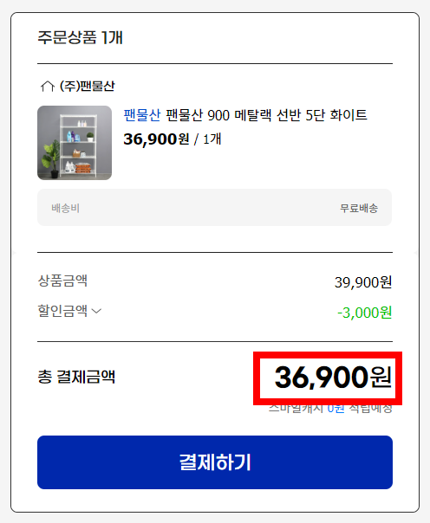Open the 900 메탈랙 선반 5단 화이트 product title

266,115
